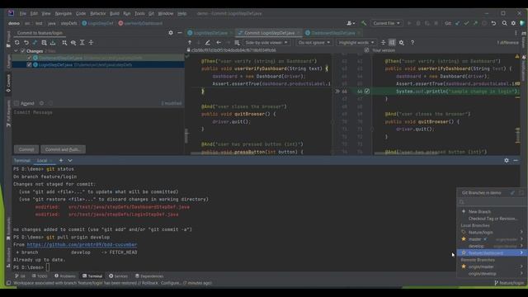Switch to DashboardStepDef.java editor tab

(x=332, y=33)
